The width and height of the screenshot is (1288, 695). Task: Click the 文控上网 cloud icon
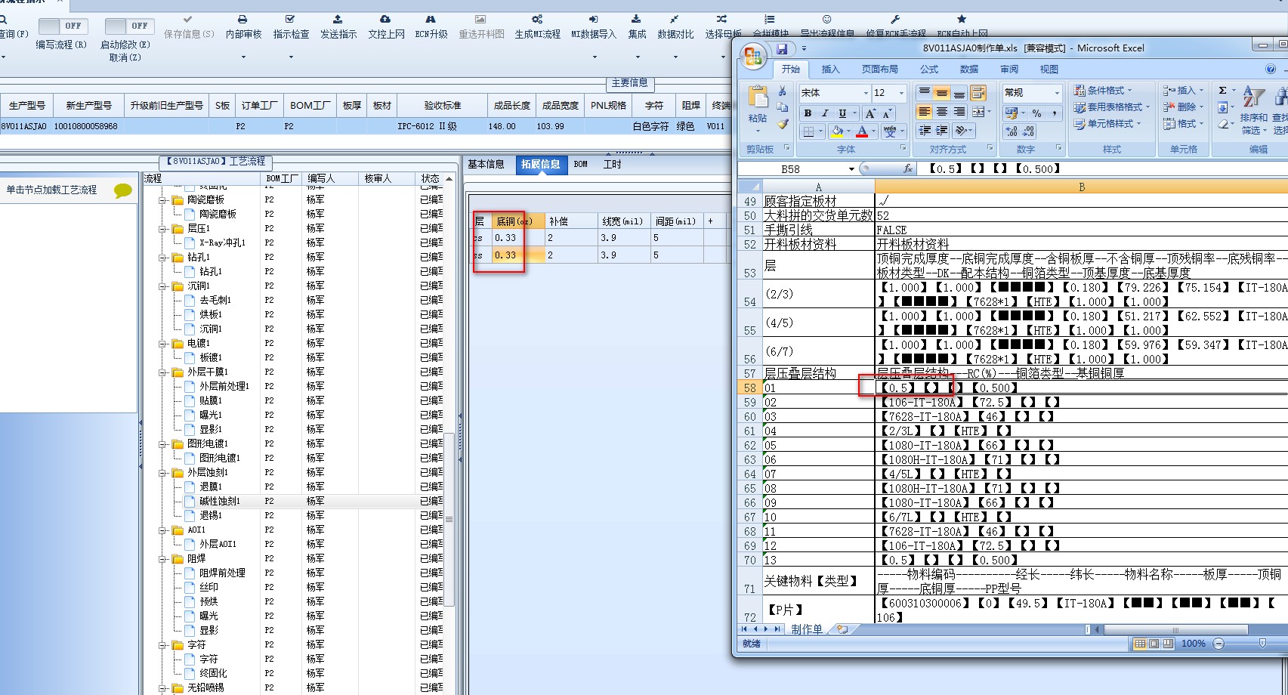coord(385,20)
